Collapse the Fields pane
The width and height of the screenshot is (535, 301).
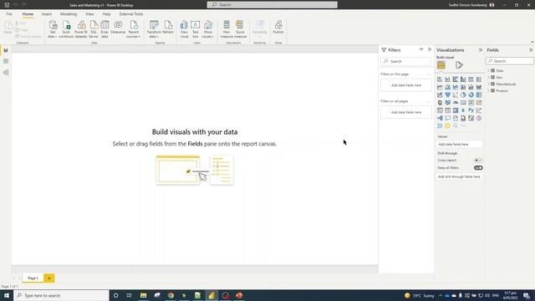click(531, 50)
